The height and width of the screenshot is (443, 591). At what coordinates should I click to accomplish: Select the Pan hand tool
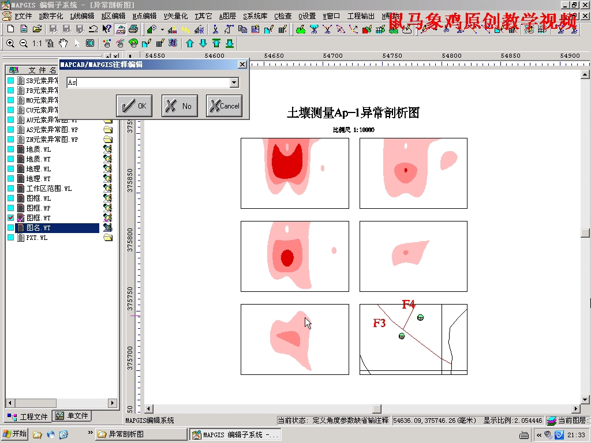coord(63,43)
